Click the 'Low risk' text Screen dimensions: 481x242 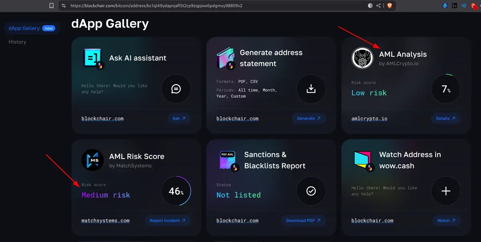click(369, 93)
